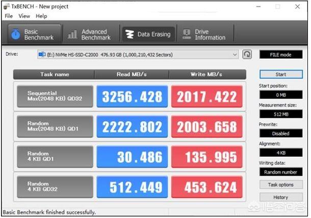Viewport: 311px width, 218px height.
Task: Change the Writing data Random number field
Action: [x=281, y=172]
